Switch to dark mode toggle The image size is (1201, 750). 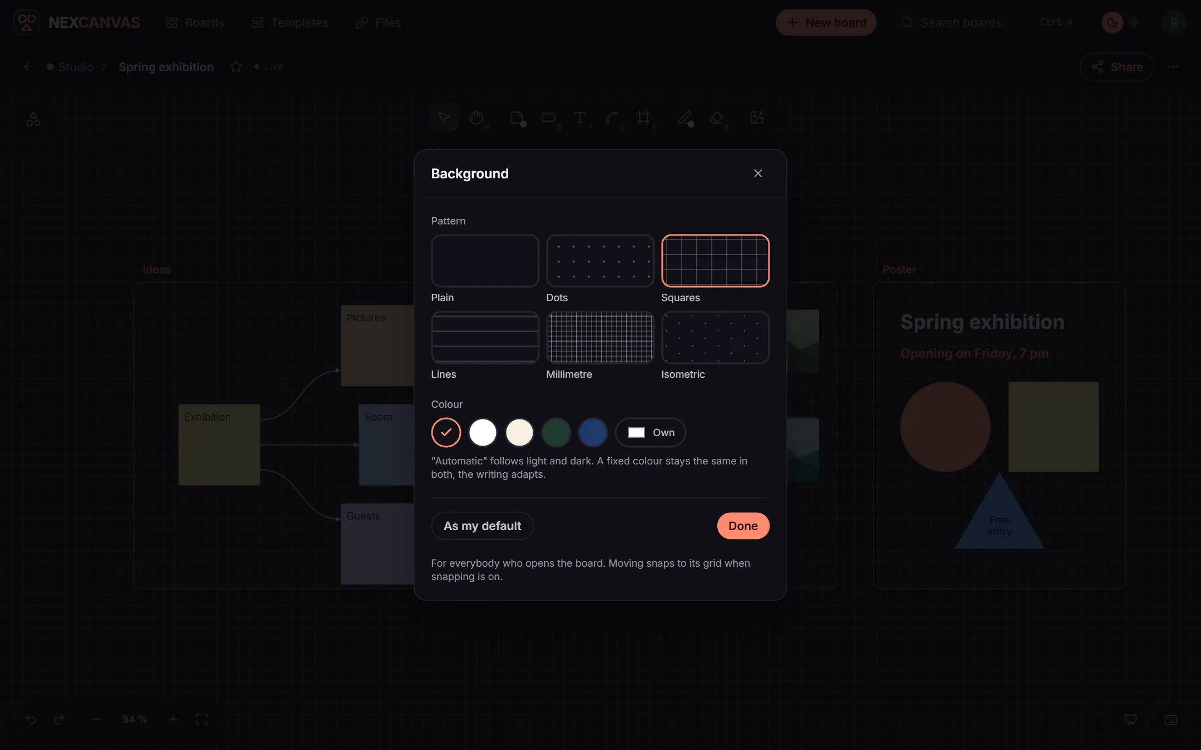[1112, 22]
